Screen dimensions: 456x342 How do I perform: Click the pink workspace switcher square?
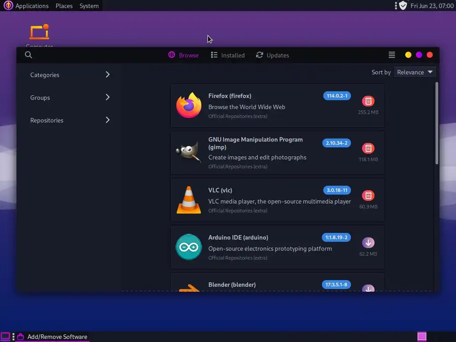tap(422, 337)
